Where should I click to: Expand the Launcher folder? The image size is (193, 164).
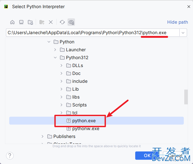[55, 50]
